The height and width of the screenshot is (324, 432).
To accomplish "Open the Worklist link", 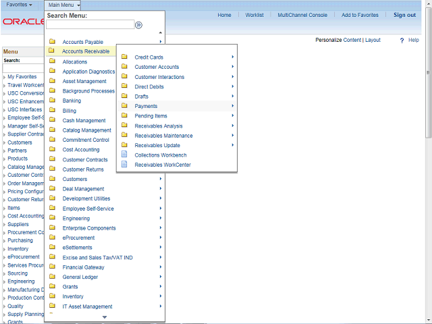I will point(254,15).
